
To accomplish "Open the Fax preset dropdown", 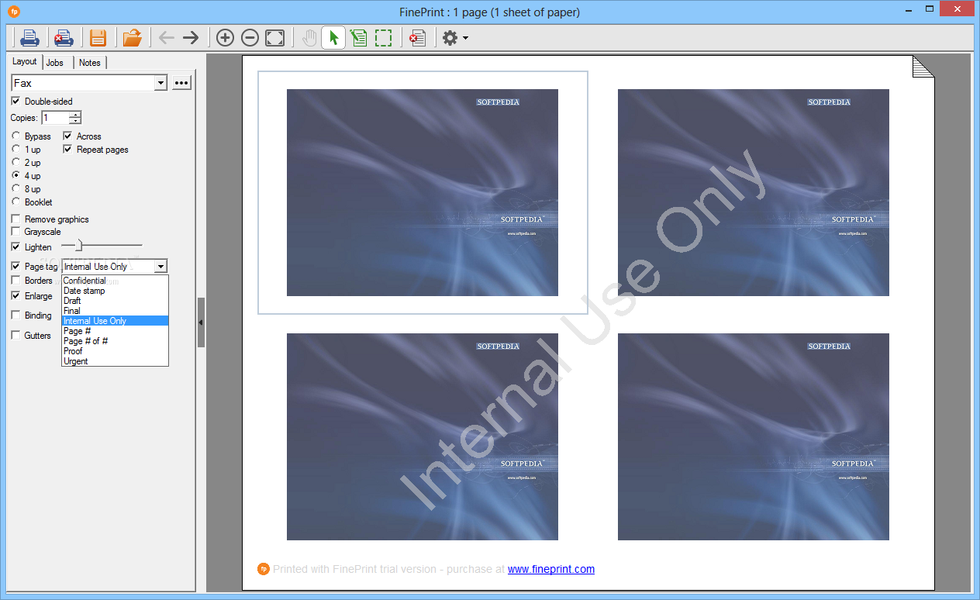I will [x=160, y=83].
